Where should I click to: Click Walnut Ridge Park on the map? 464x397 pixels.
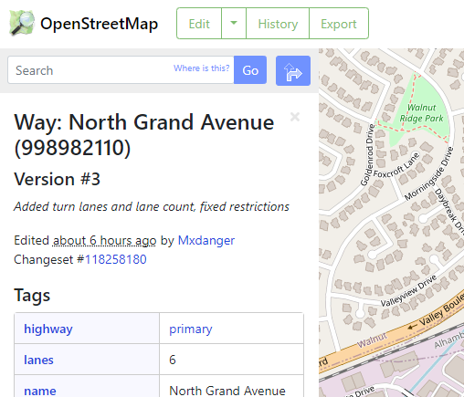422,113
